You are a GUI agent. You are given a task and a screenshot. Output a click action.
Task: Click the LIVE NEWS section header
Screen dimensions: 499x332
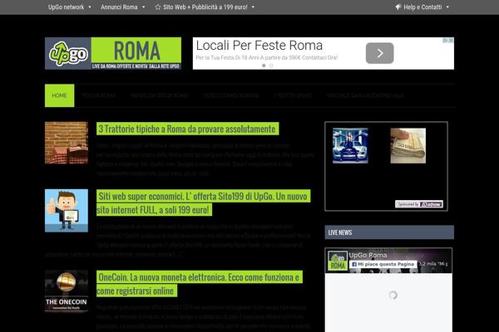[x=389, y=232]
